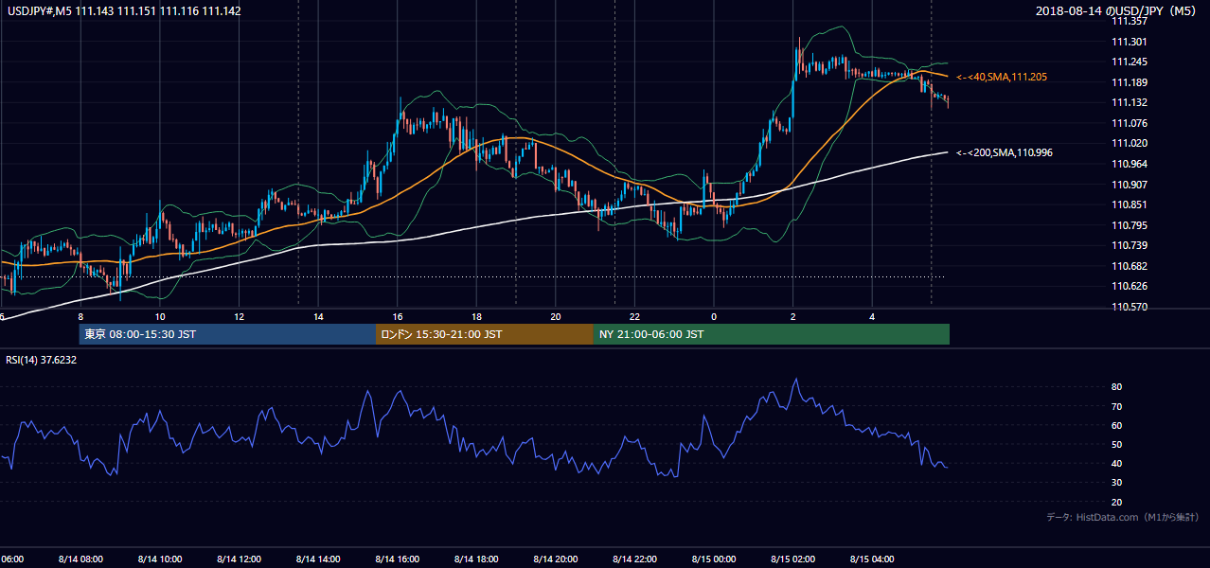Viewport: 1210px width, 568px height.
Task: Select the Tokyo 08:00-15:30 JST session bar
Action: pyautogui.click(x=227, y=334)
